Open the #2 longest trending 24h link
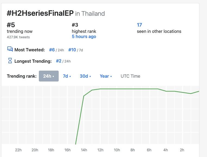The image size is (207, 157). [59, 61]
